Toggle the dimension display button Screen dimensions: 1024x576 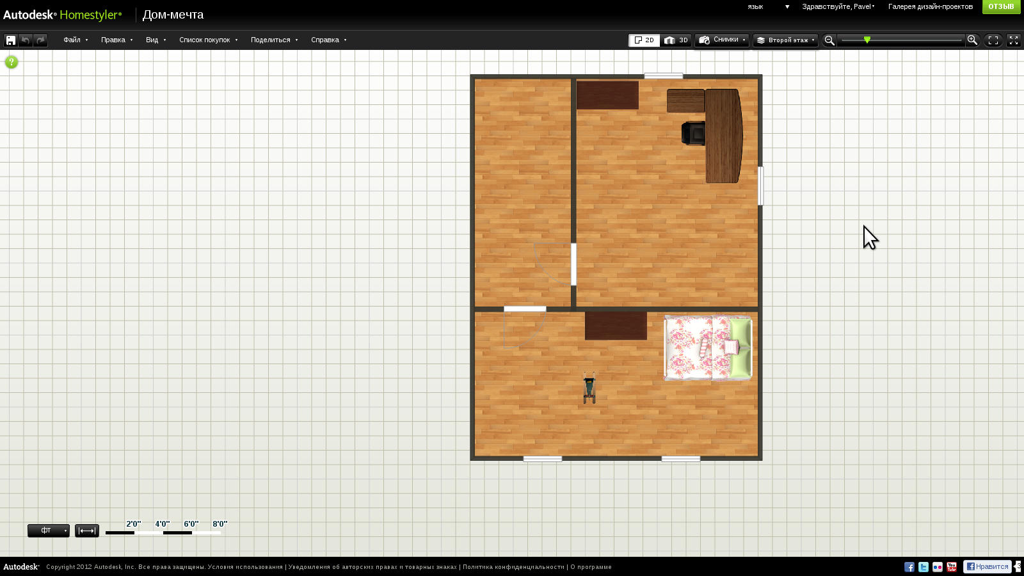tap(87, 531)
